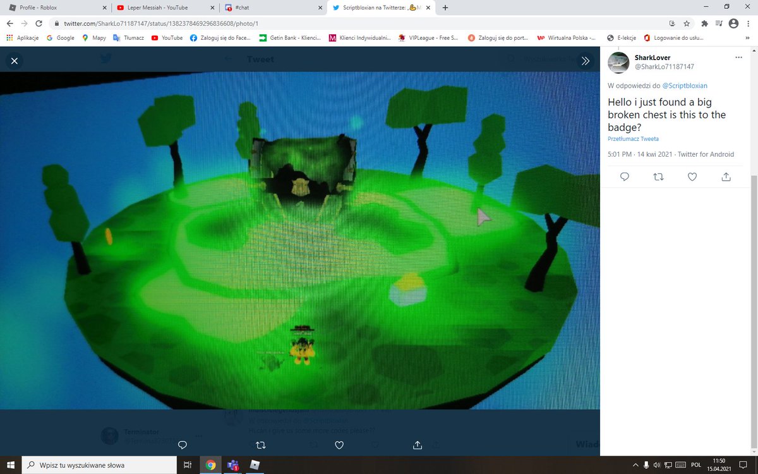
Task: Close the Leper Messiah YouTube tab
Action: click(211, 8)
